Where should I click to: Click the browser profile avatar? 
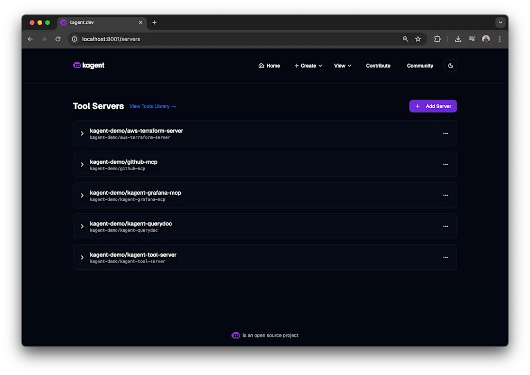(x=486, y=39)
